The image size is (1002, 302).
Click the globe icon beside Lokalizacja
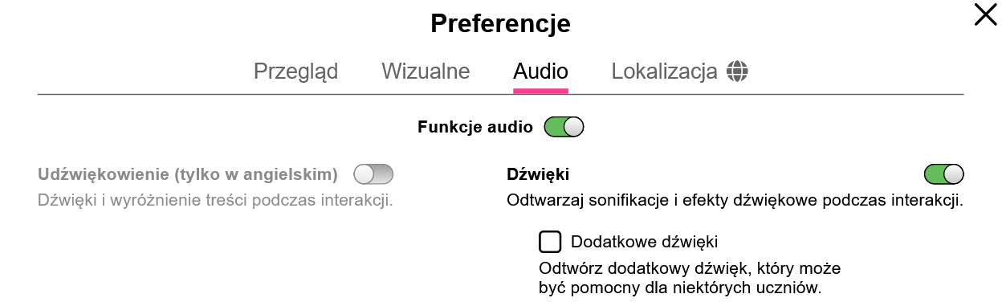pos(736,71)
